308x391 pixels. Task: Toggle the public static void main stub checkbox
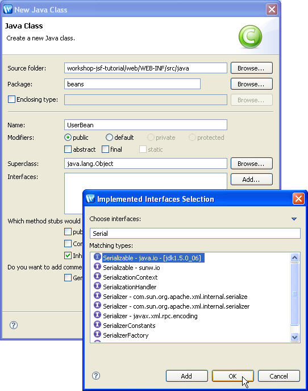68,232
